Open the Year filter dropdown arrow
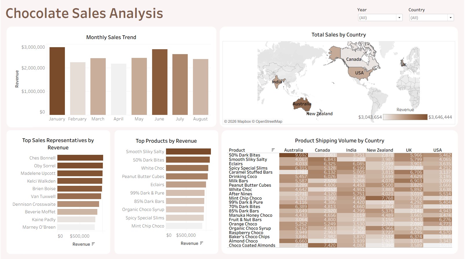 coord(399,18)
